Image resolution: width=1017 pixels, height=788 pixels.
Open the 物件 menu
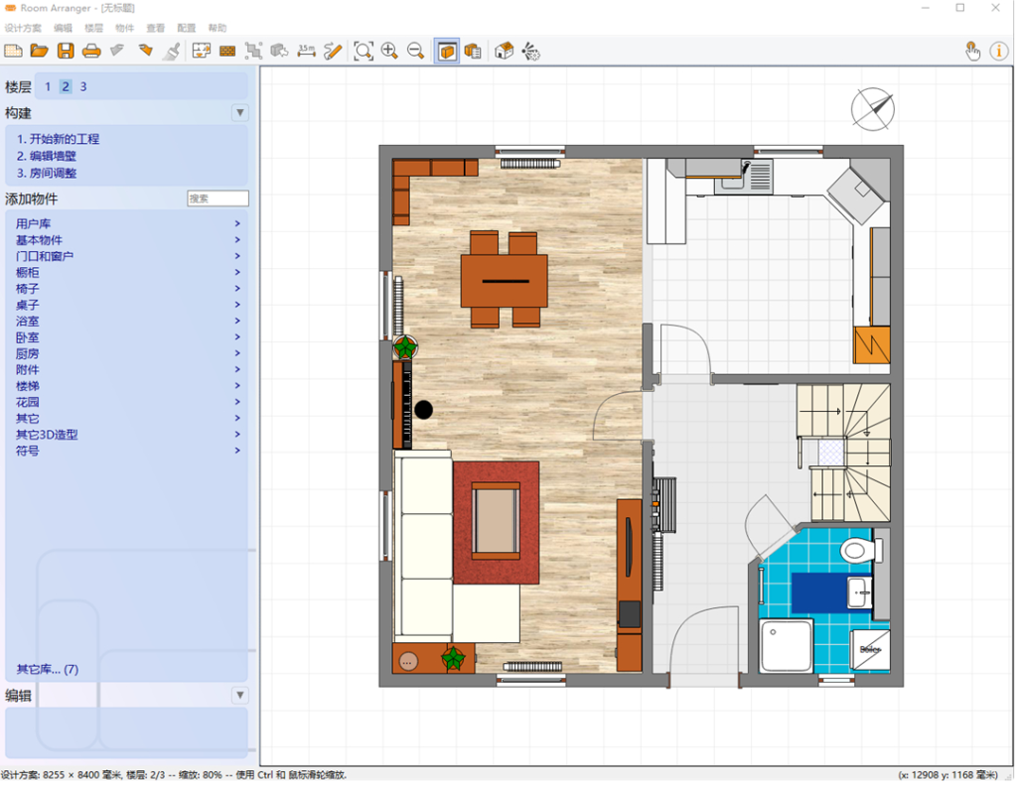tap(124, 28)
